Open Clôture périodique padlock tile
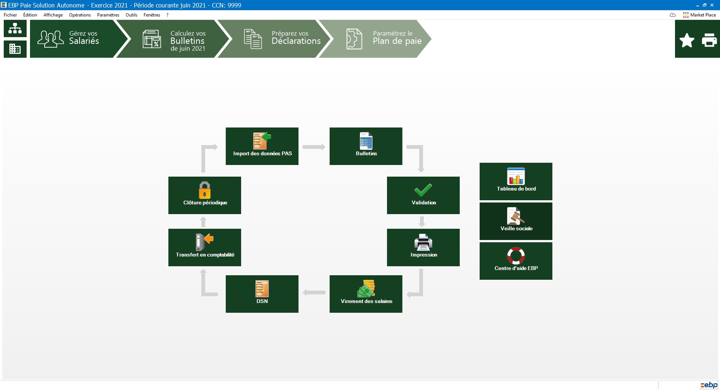 click(x=205, y=195)
